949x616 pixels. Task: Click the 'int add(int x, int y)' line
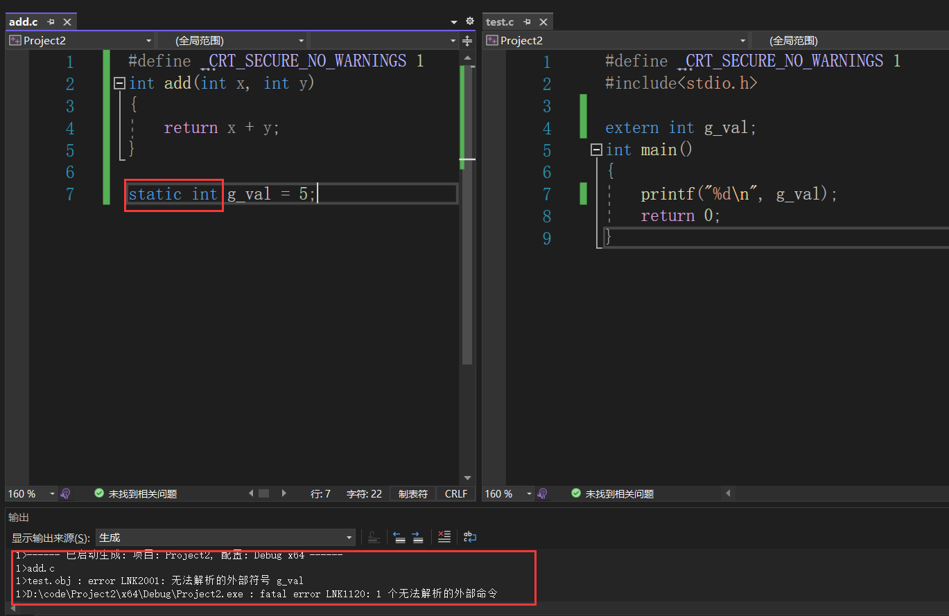tap(222, 83)
